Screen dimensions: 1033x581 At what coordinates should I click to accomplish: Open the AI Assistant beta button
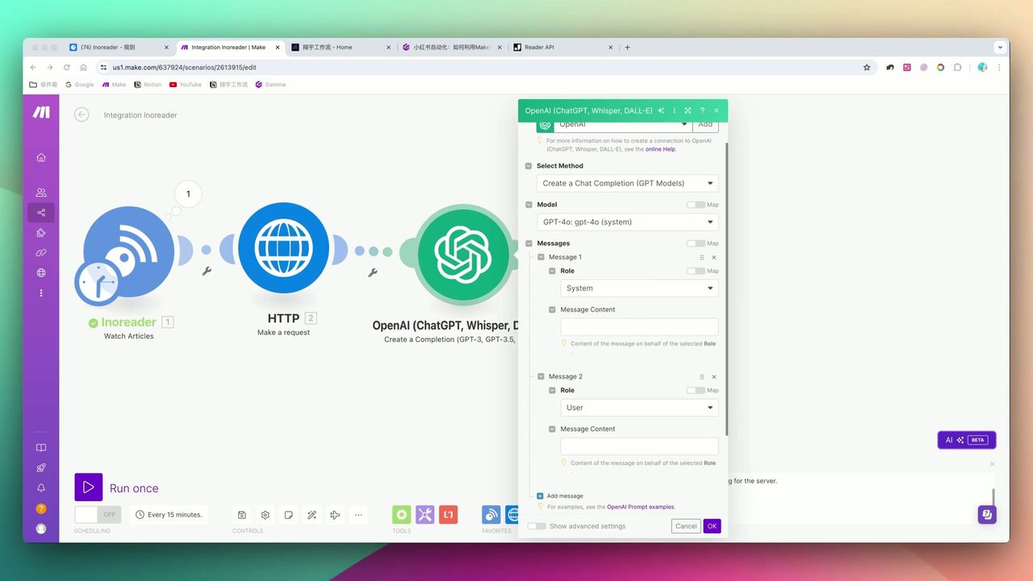click(966, 440)
